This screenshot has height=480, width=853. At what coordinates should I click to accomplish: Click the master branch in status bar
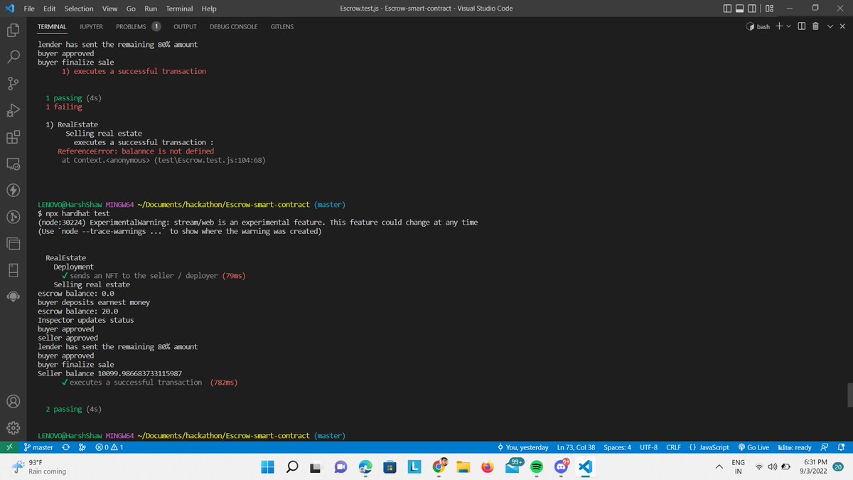38,447
